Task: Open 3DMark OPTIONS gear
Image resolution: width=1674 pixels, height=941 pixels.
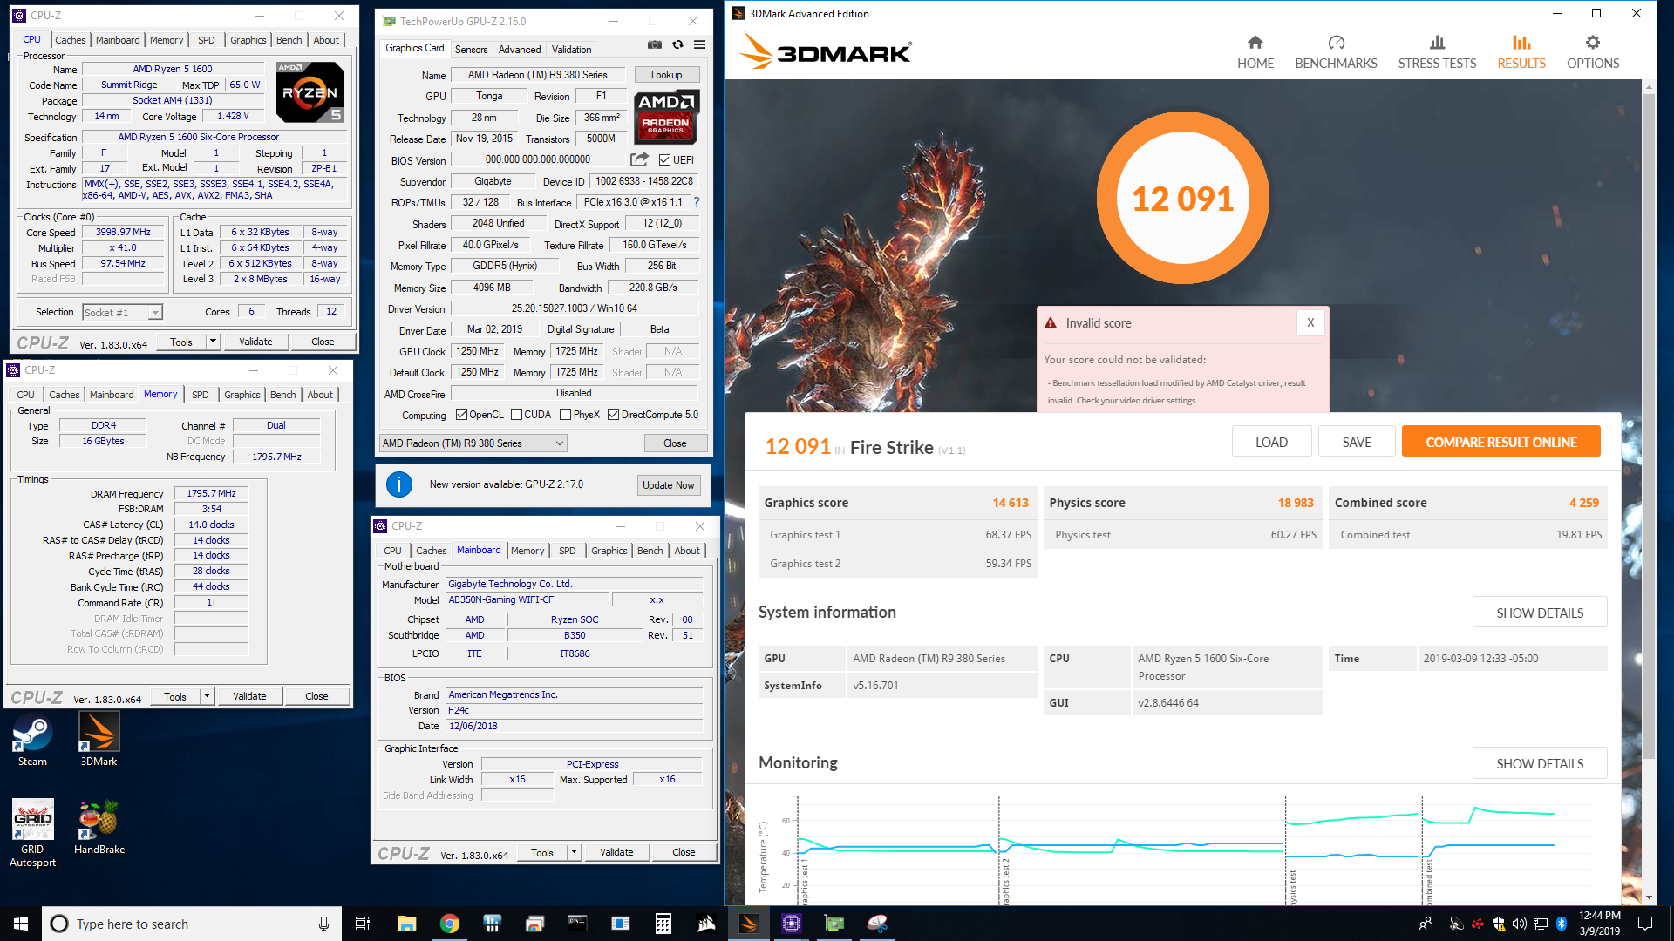Action: click(x=1593, y=52)
